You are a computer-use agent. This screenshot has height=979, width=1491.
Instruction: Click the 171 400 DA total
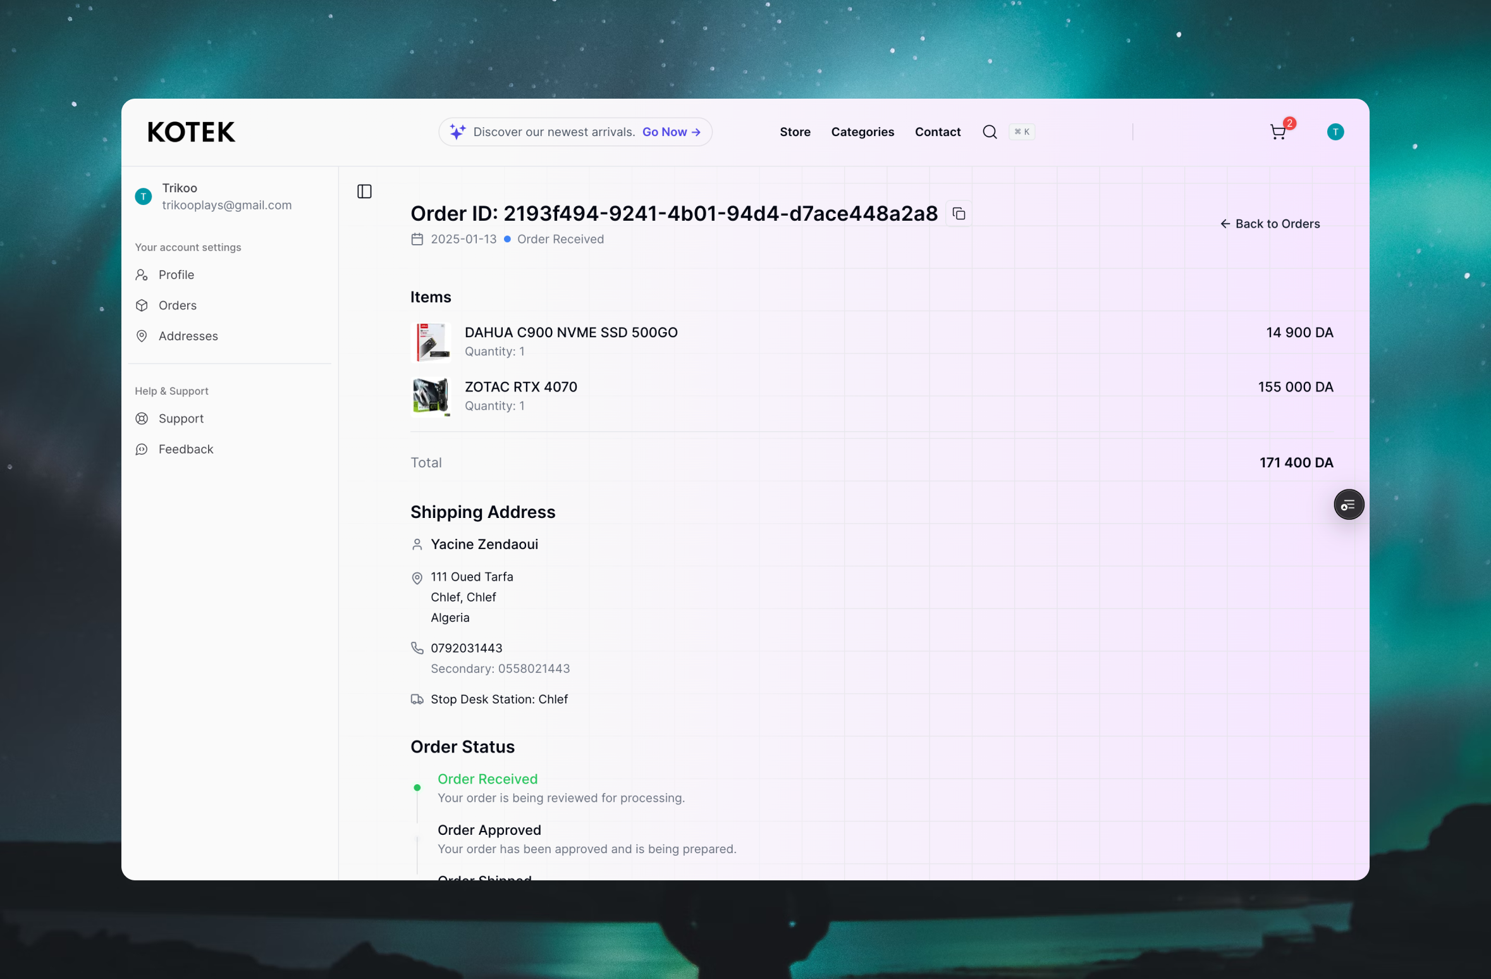1296,462
